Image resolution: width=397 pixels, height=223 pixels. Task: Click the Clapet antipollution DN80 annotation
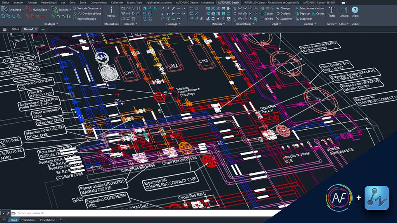[x=47, y=113]
